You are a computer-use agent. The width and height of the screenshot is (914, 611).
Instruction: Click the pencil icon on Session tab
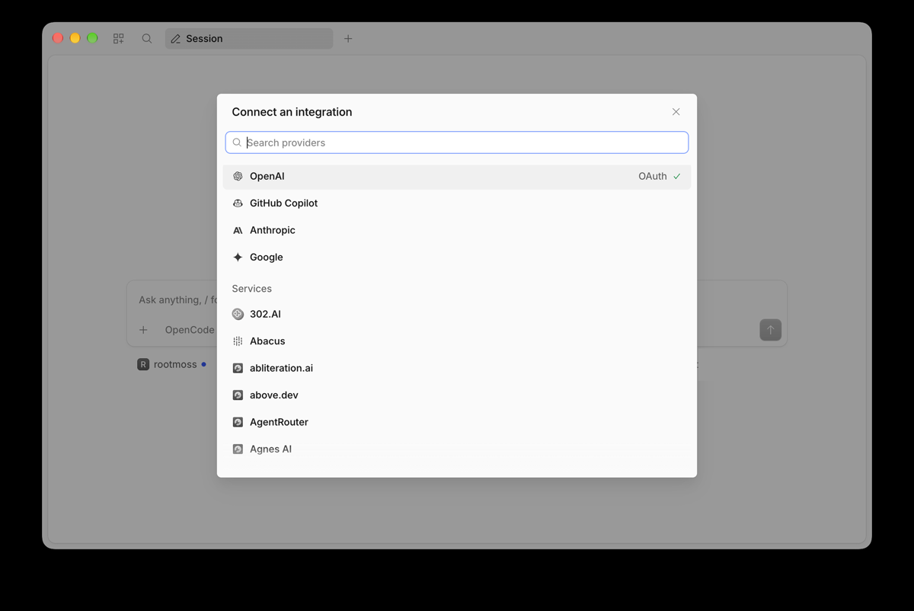pos(176,39)
